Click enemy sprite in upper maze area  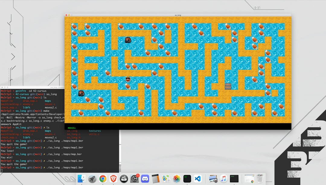[x=128, y=40]
